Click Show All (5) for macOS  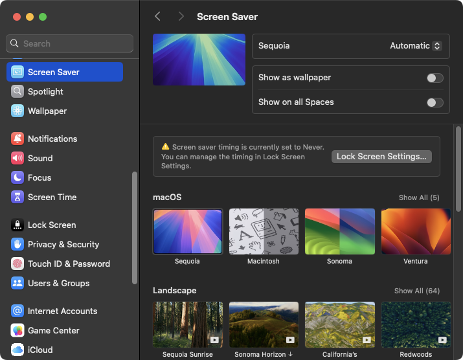[419, 197]
